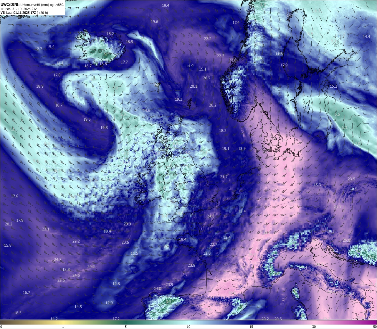Select the 22.3 value label
The height and width of the screenshot is (329, 377).
pyautogui.click(x=221, y=56)
